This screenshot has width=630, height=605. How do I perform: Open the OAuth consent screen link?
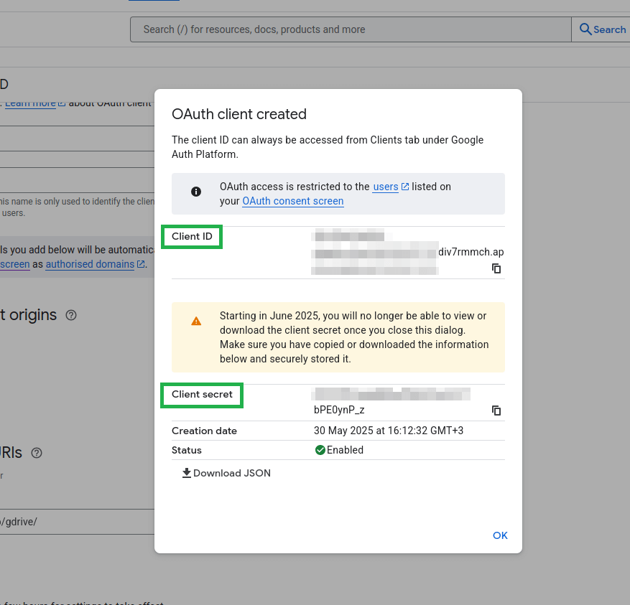[x=292, y=201]
